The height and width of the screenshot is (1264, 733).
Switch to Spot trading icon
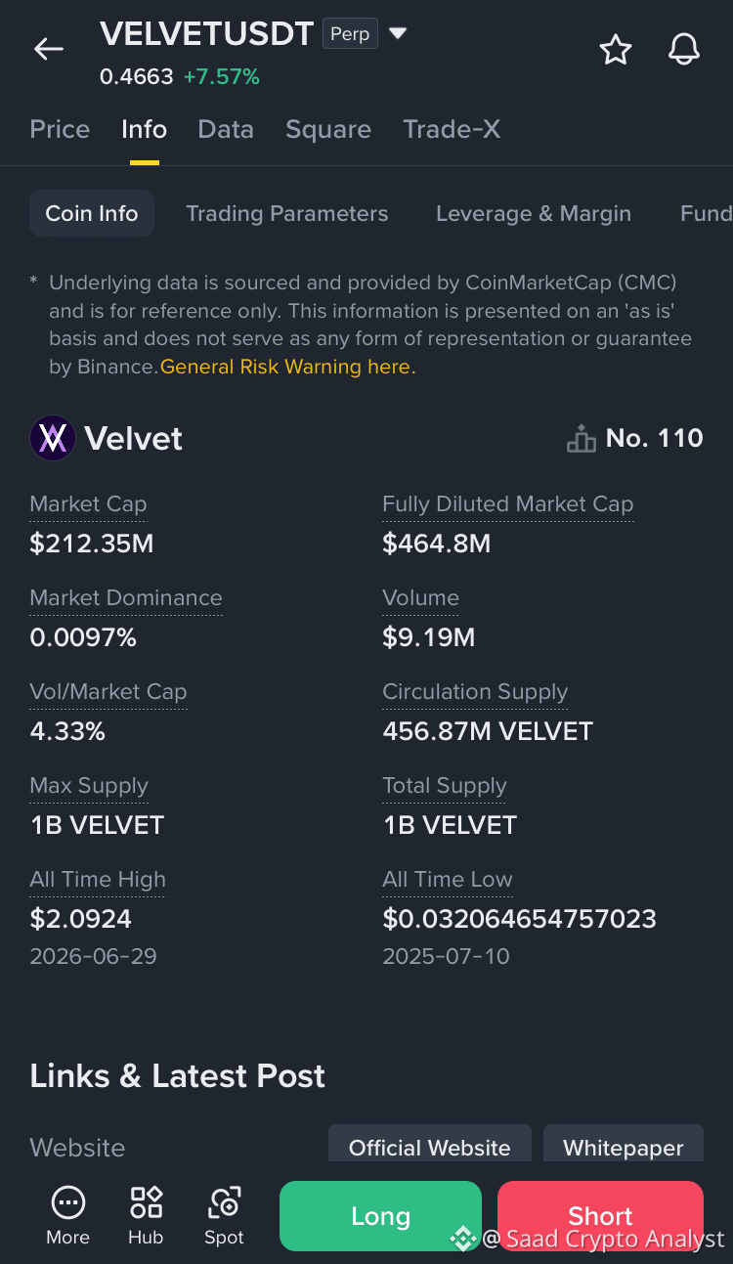224,1202
